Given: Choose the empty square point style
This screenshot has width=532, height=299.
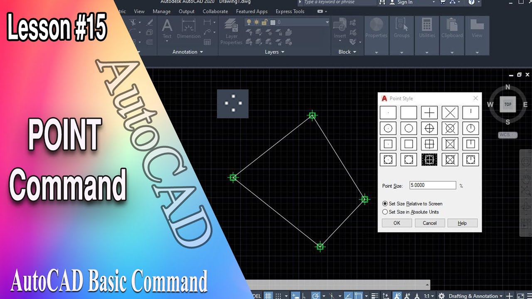Looking at the screenshot, I should [409, 144].
